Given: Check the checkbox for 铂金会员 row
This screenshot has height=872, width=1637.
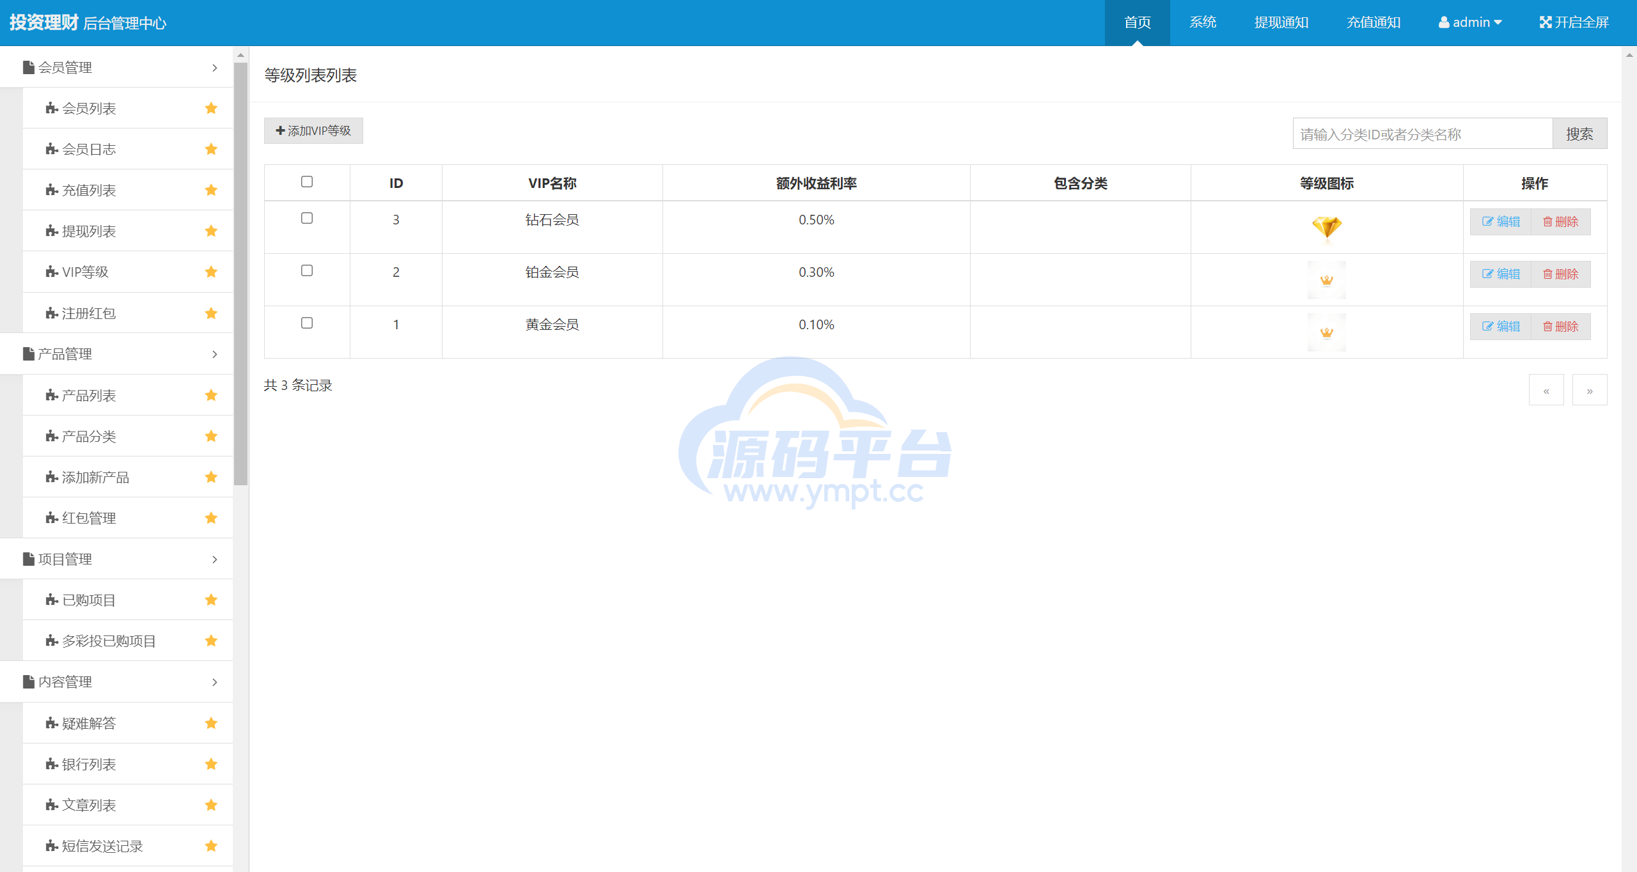Looking at the screenshot, I should (x=307, y=270).
